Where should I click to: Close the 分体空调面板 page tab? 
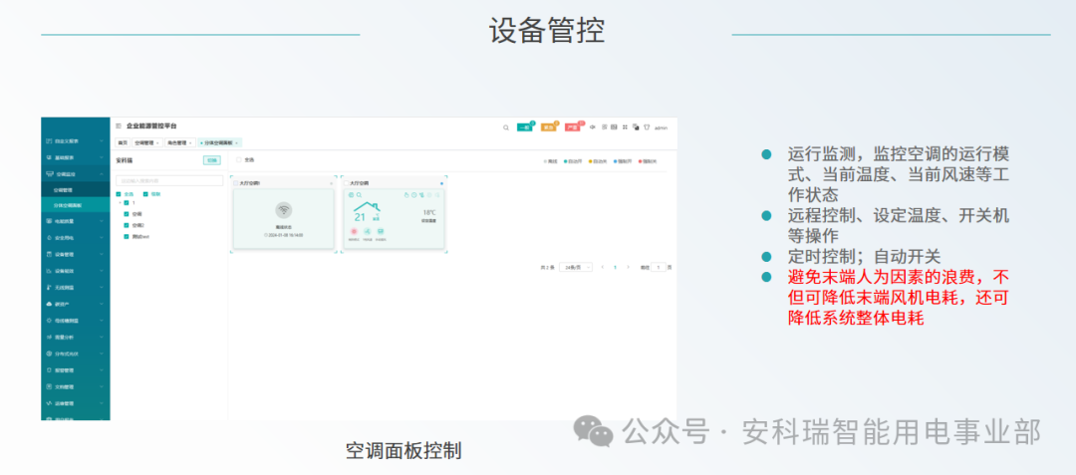(236, 143)
